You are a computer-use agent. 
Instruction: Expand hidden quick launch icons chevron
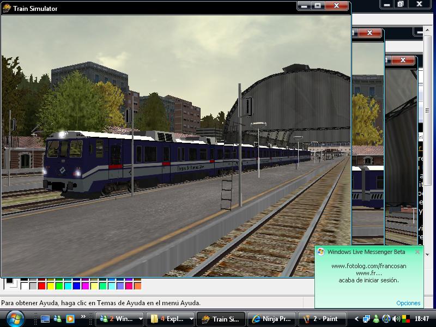click(83, 317)
